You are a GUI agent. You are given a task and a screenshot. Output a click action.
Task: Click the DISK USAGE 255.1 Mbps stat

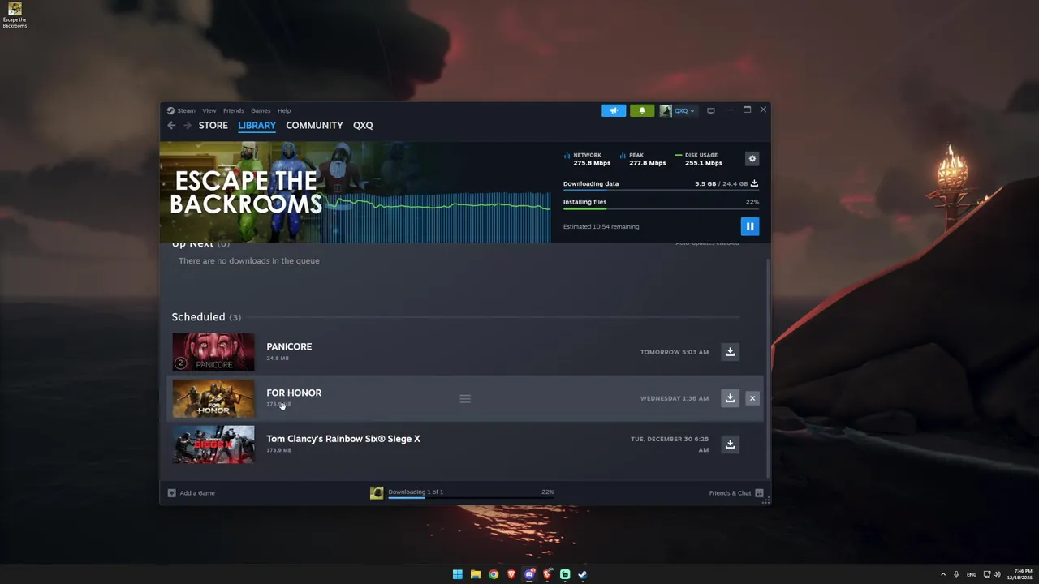(x=699, y=159)
